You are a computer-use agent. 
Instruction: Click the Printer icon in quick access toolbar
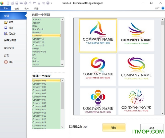coord(26,3)
